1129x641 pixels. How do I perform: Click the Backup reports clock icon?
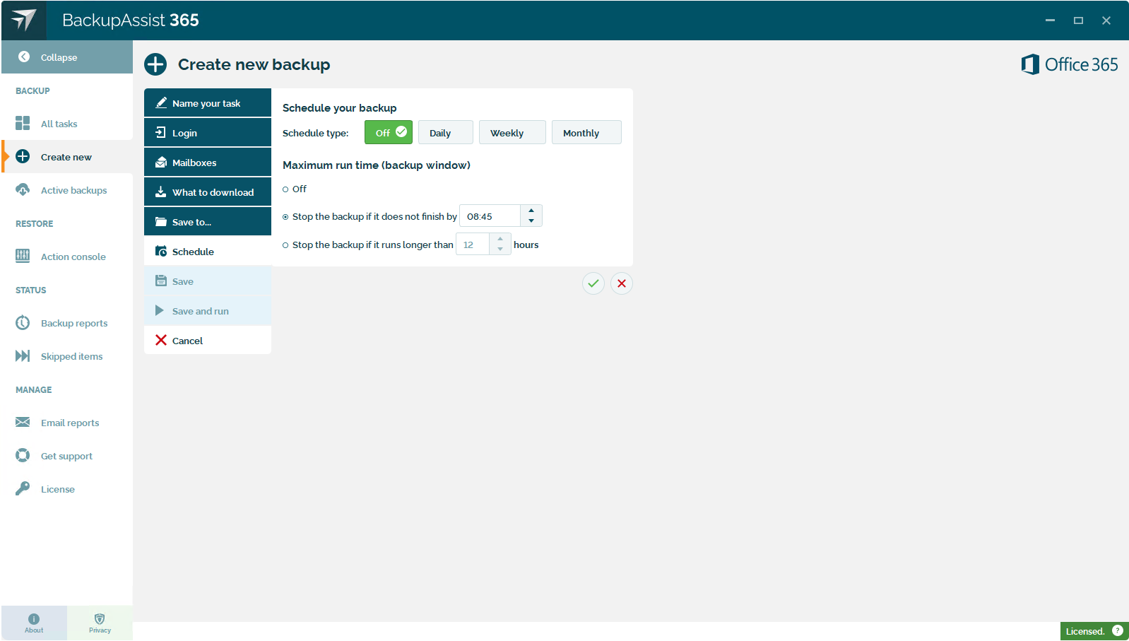[23, 322]
